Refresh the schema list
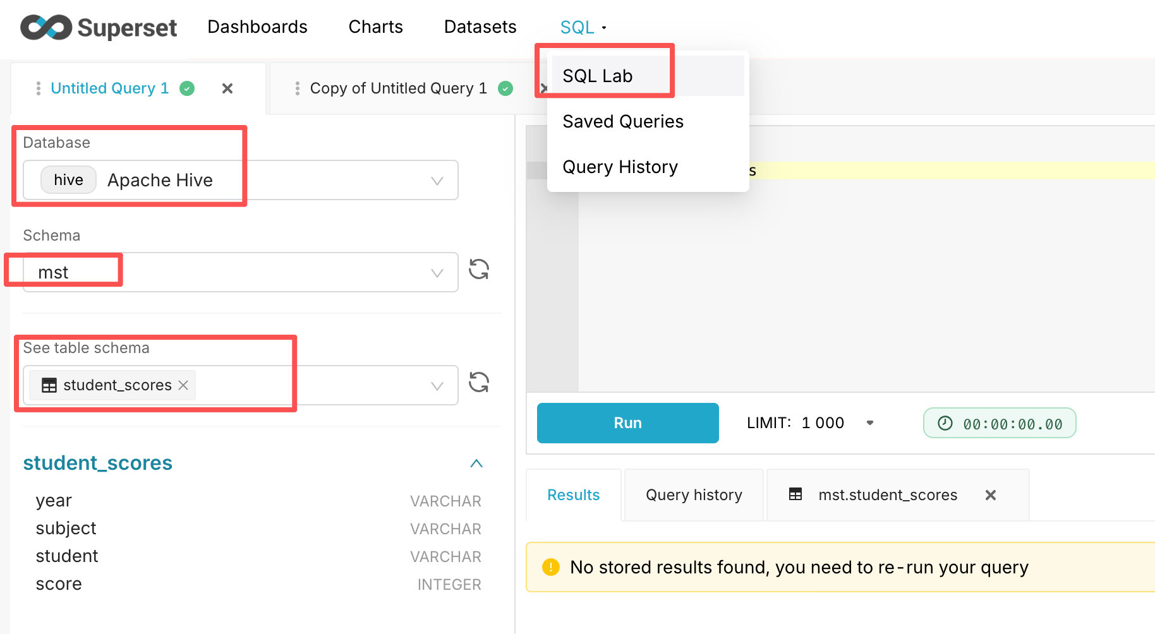This screenshot has height=634, width=1155. coord(479,270)
